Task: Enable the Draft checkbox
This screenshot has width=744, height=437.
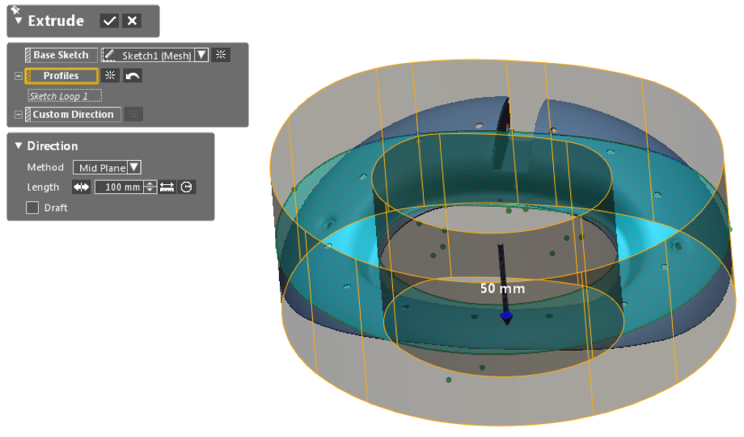Action: pyautogui.click(x=32, y=208)
